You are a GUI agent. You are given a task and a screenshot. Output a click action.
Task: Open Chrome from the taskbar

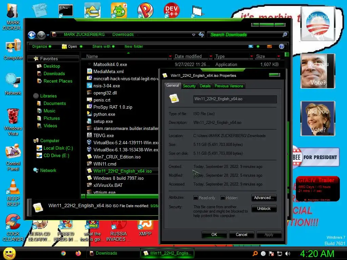tap(63, 253)
